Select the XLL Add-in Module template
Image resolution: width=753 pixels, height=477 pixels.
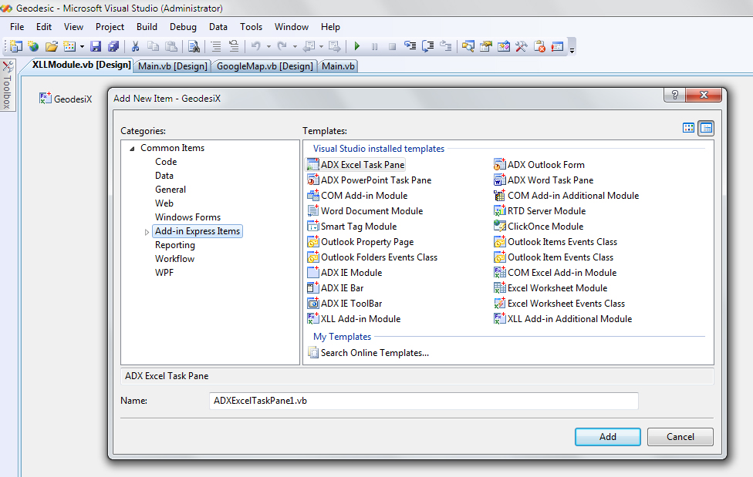(x=354, y=318)
